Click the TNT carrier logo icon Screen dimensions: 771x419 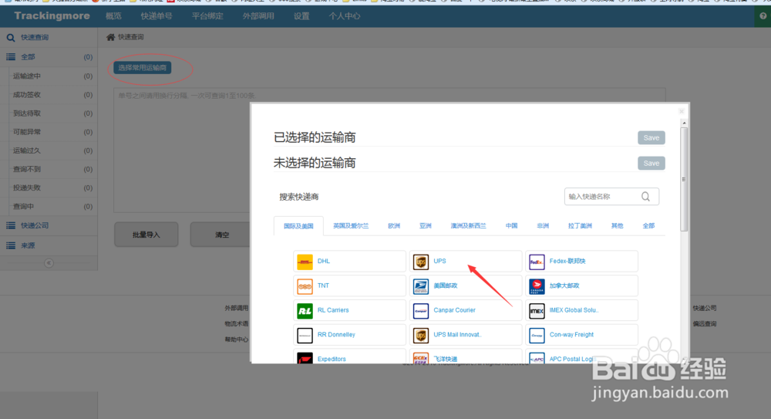305,286
